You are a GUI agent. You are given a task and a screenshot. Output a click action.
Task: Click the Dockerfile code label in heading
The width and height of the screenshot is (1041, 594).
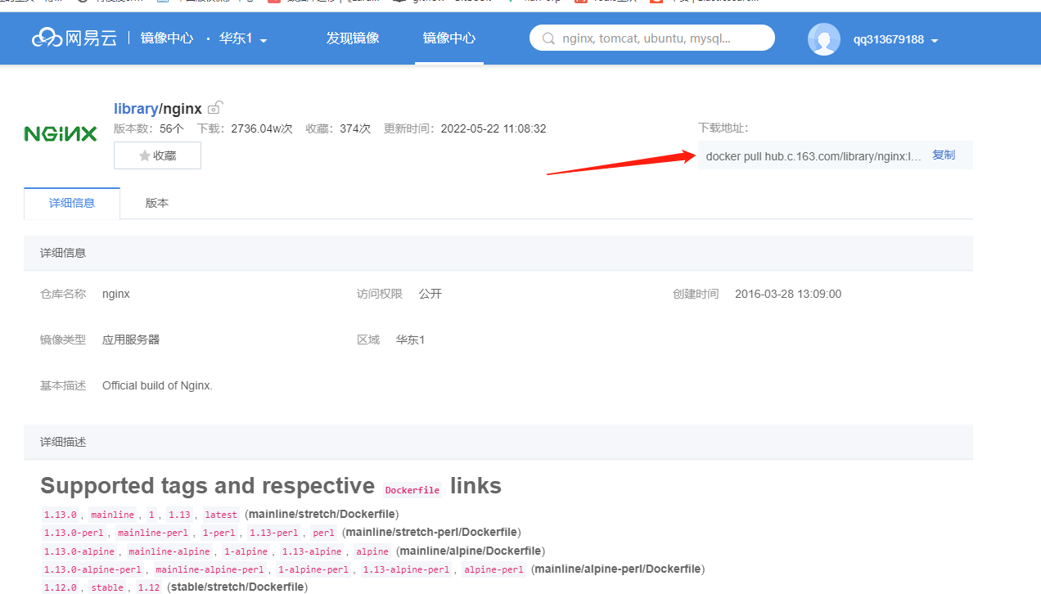(x=412, y=490)
